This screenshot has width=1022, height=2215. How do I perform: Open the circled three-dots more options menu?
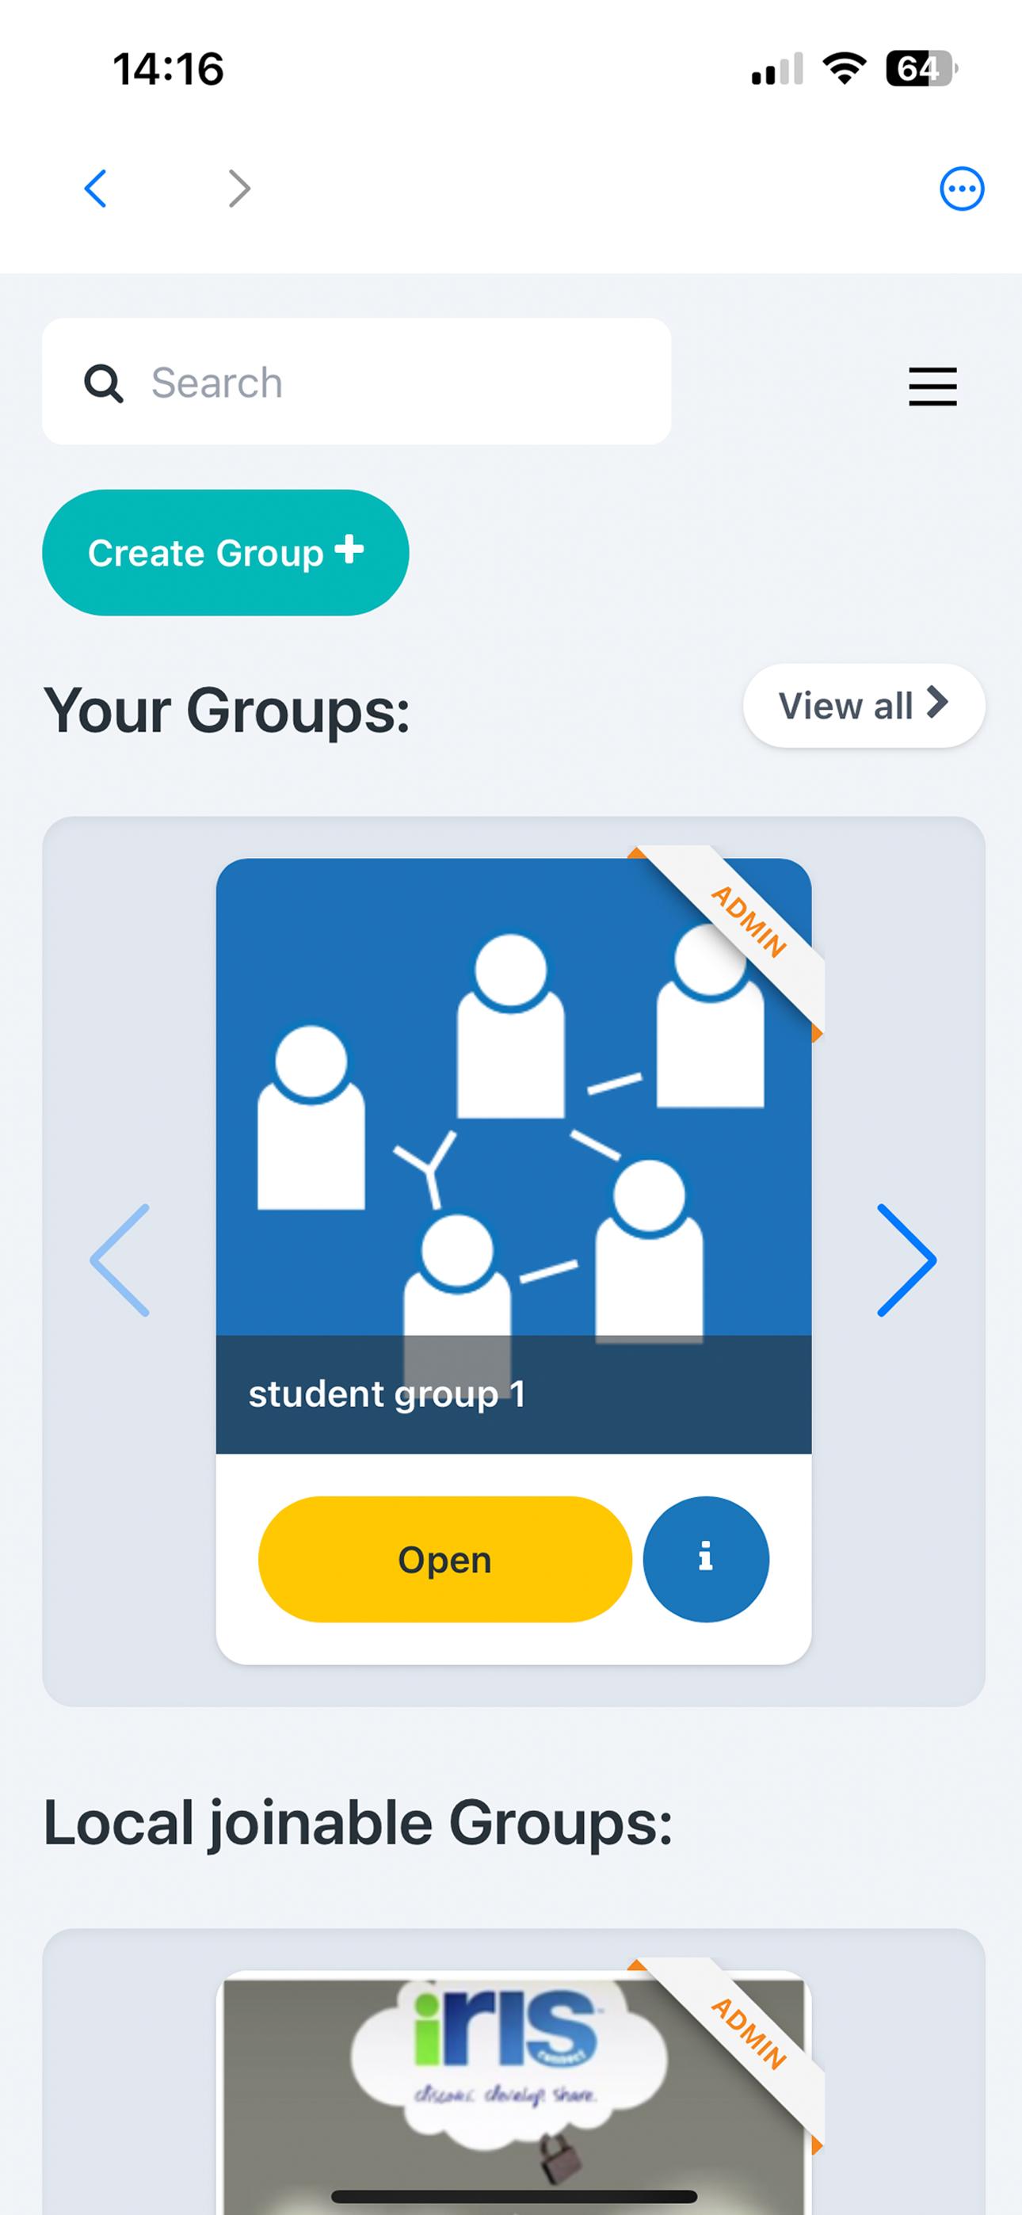(x=961, y=189)
